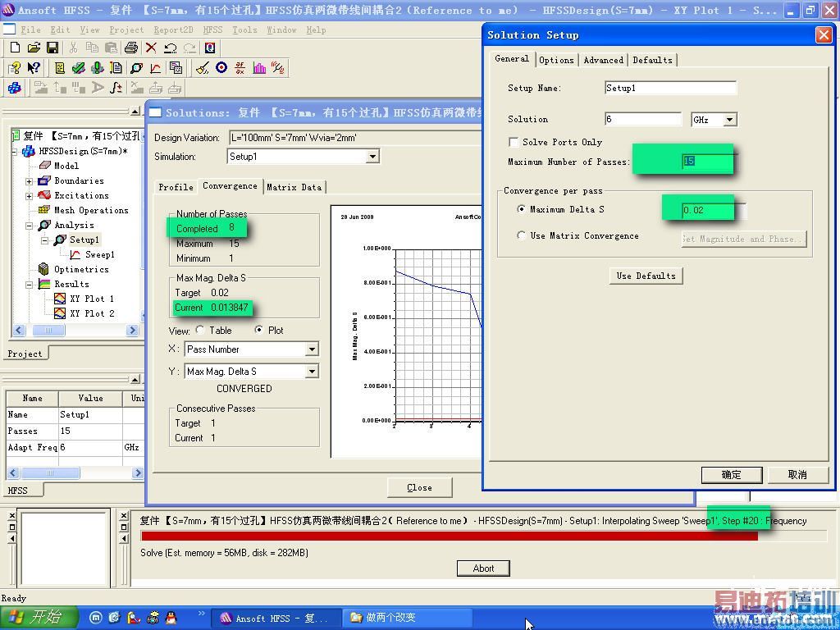Click the New project toolbar icon
This screenshot has height=630, width=840.
15,48
